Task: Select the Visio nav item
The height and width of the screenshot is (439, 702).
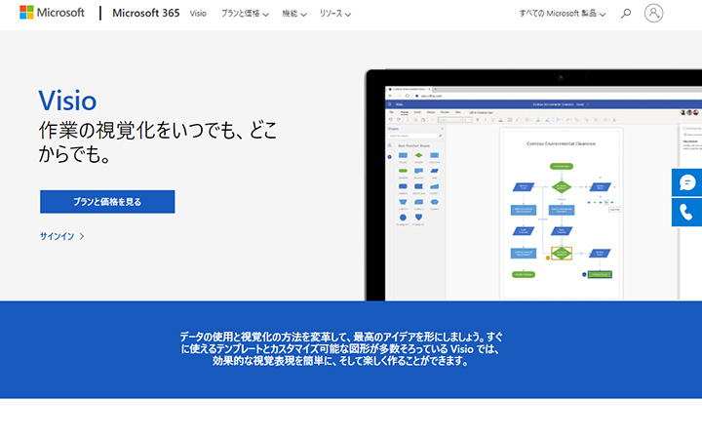Action: 198,14
